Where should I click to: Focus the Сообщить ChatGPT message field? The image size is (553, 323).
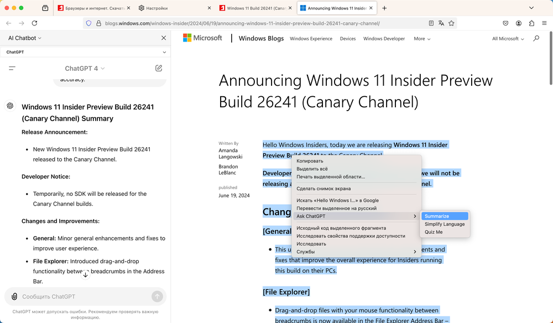coord(85,296)
